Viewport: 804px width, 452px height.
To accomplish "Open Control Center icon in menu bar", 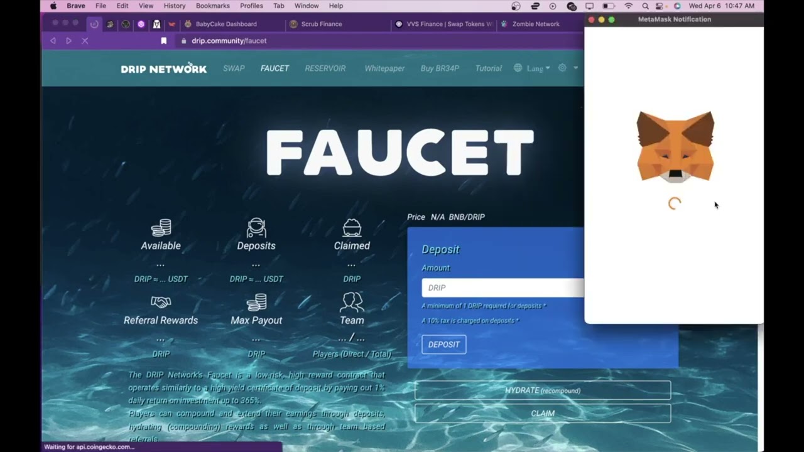I will (661, 6).
